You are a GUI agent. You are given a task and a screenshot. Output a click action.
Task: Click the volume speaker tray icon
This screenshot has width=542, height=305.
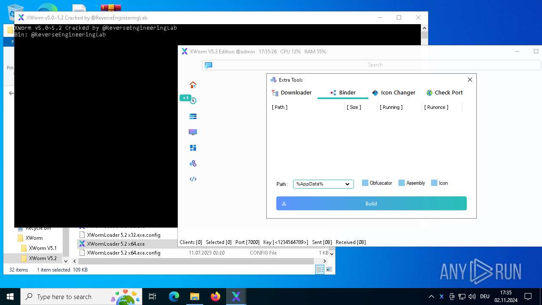(472, 297)
